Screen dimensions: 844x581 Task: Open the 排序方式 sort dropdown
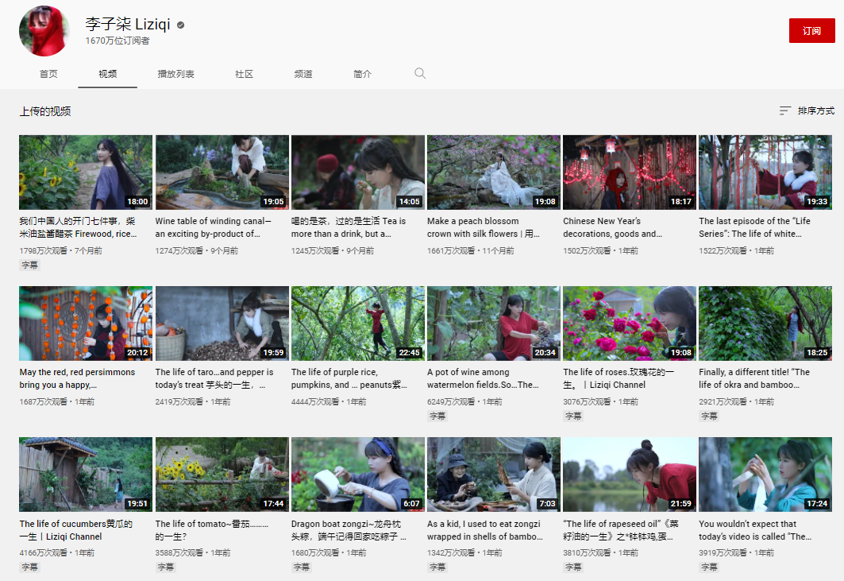click(x=807, y=110)
